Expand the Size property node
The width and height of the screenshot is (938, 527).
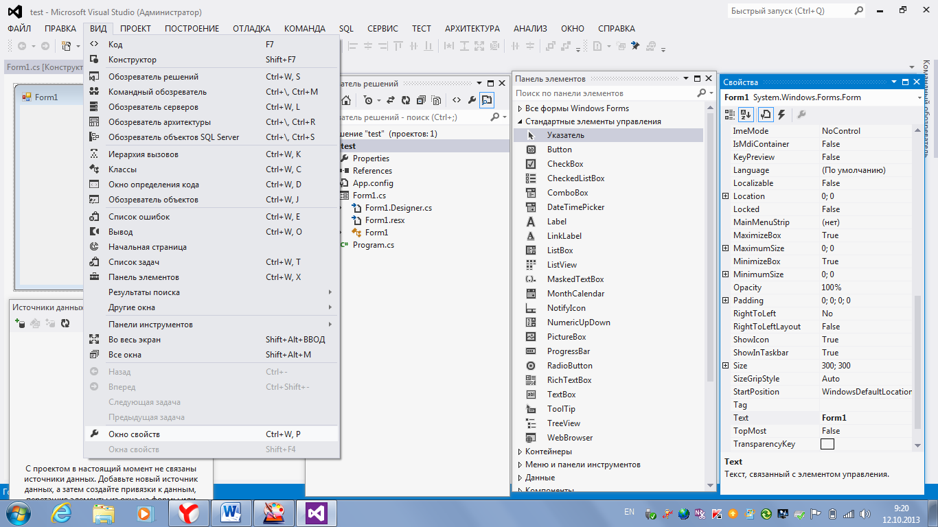(726, 366)
